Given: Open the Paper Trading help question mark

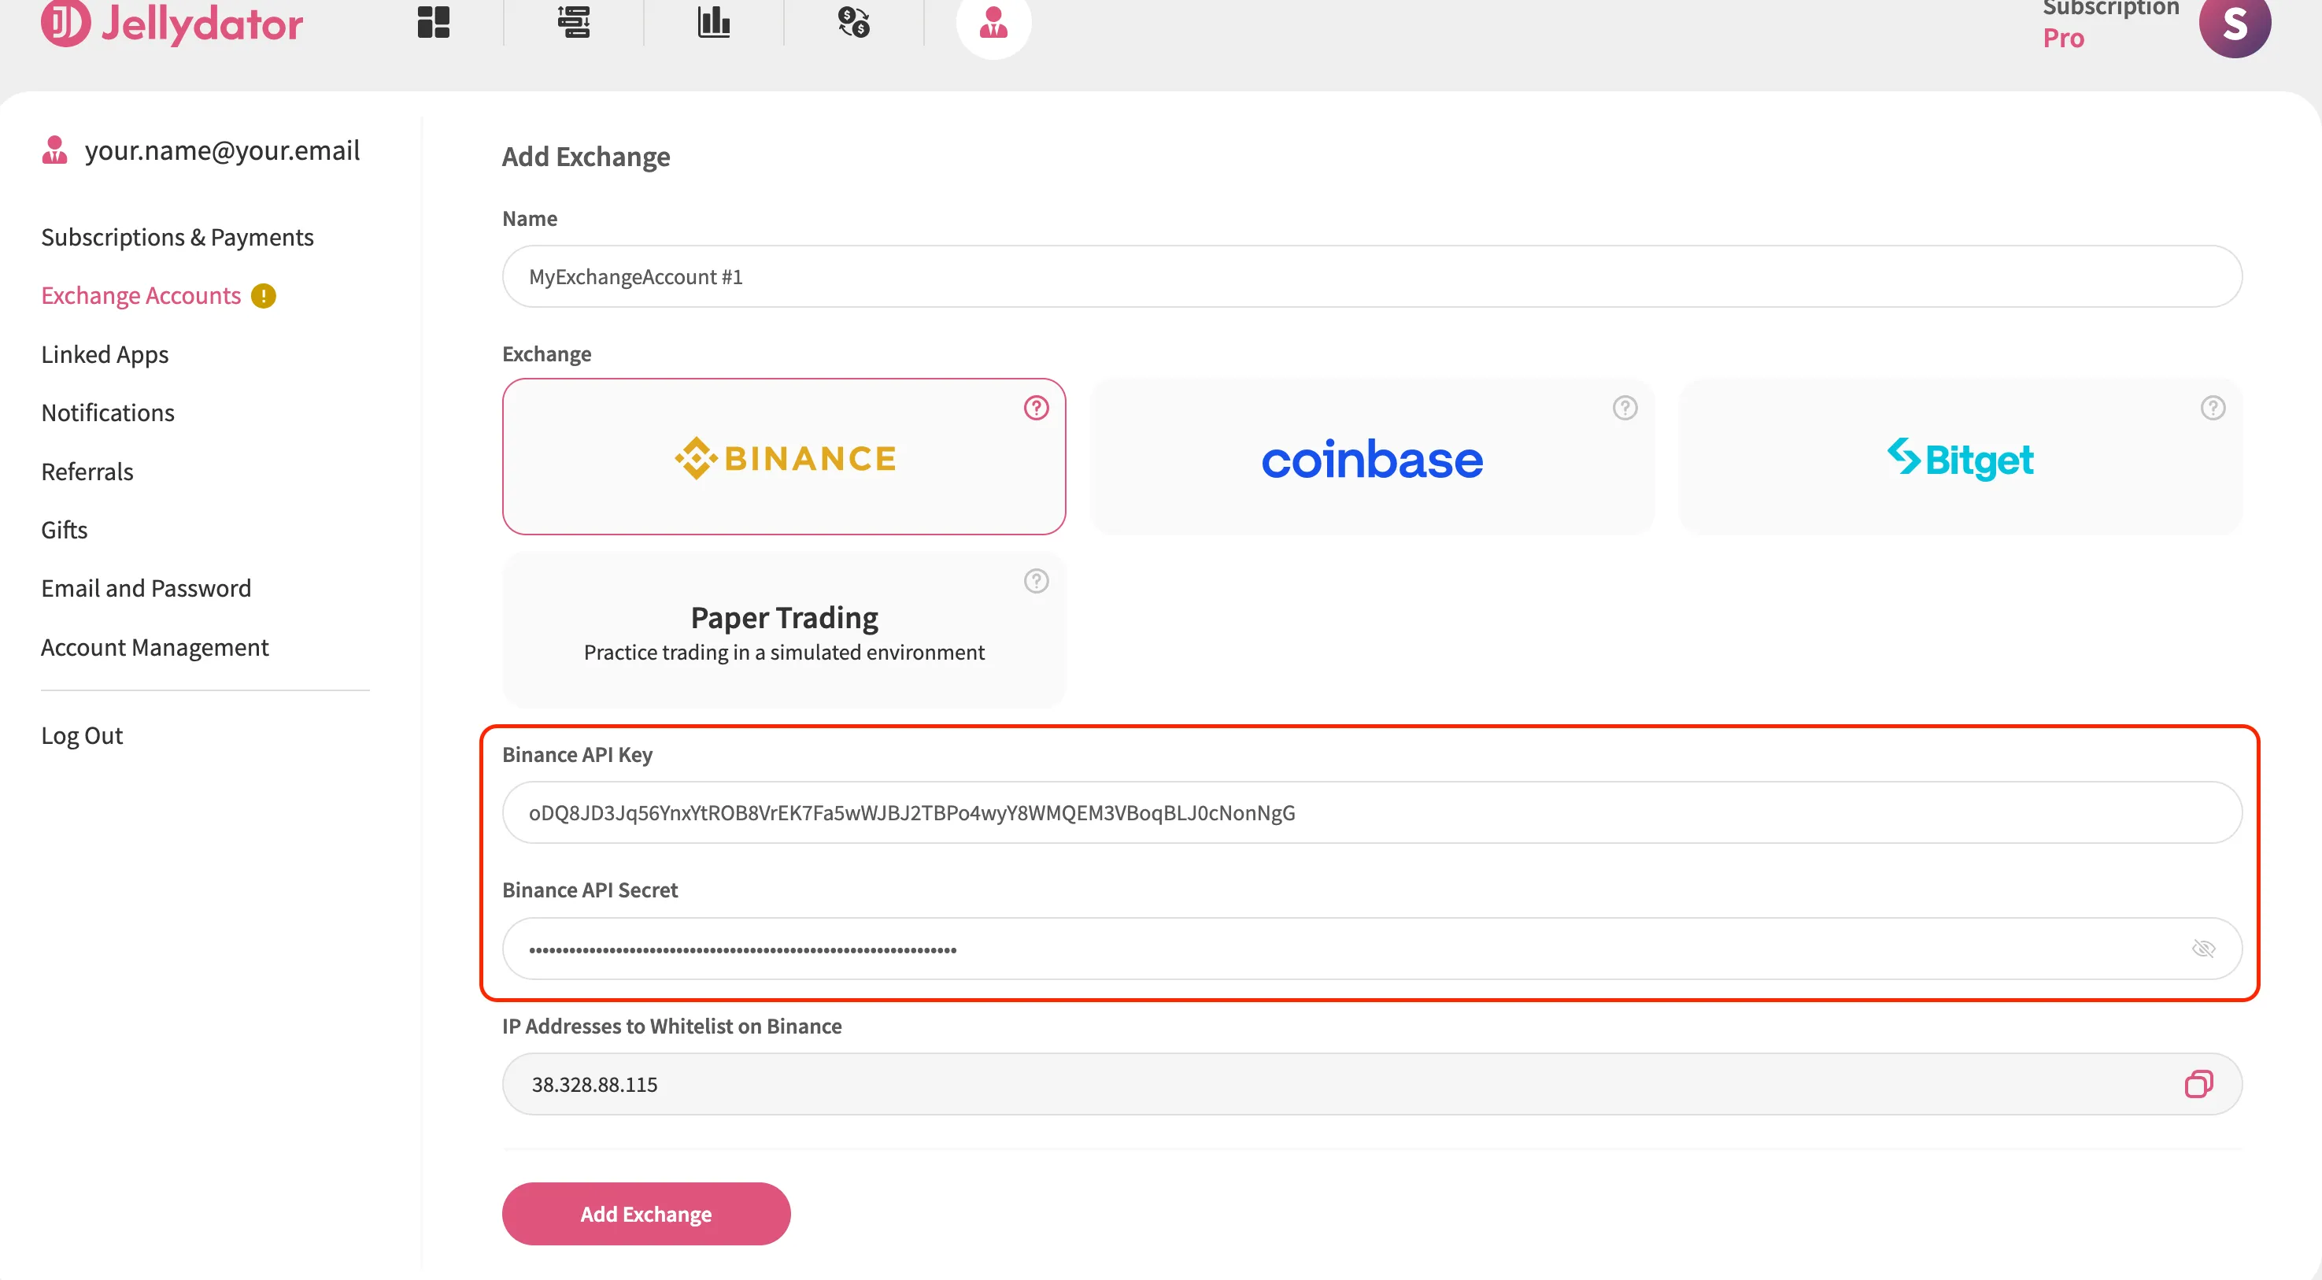Looking at the screenshot, I should click(x=1036, y=582).
